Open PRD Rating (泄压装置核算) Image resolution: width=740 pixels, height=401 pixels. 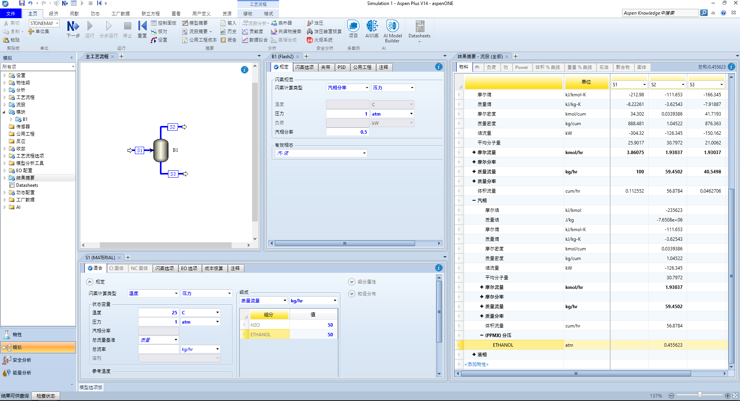[324, 32]
